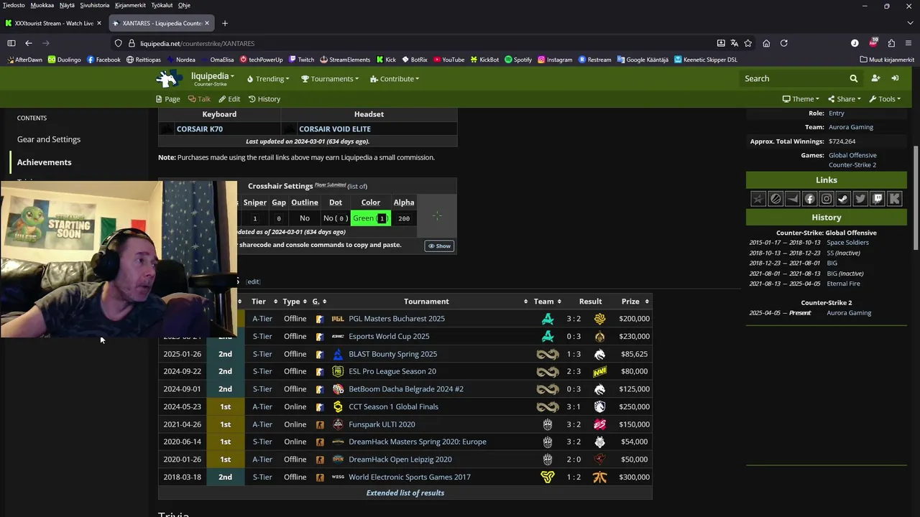Open the Steam profile link icon
Screen dimensions: 920x517
point(843,199)
